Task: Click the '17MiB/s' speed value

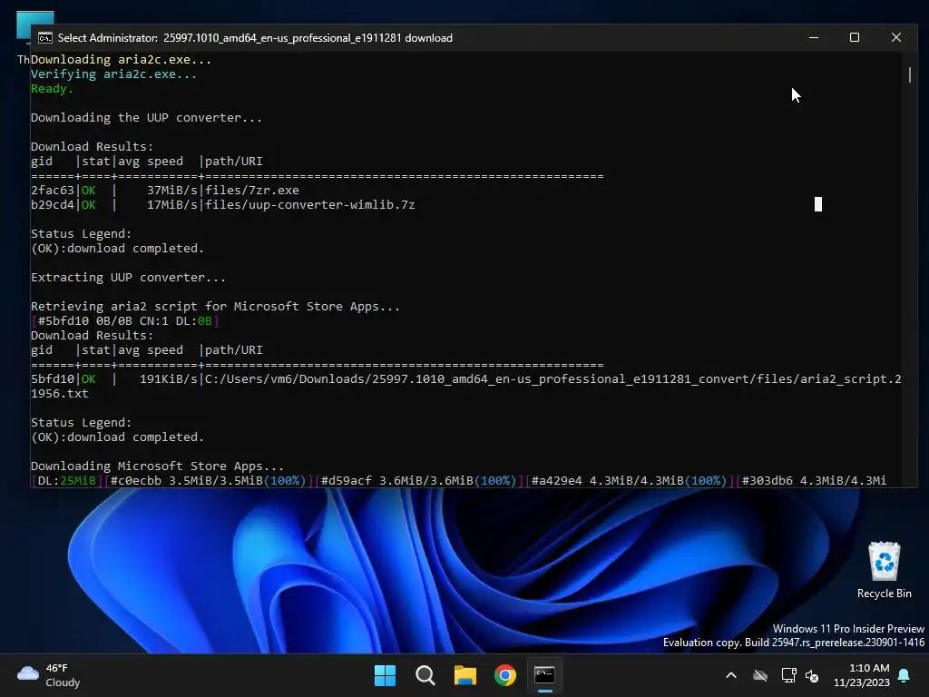Action: point(171,205)
